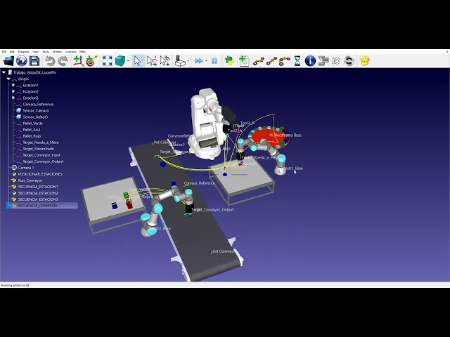
Task: Collapse the Origin tree node
Action: [x=8, y=79]
